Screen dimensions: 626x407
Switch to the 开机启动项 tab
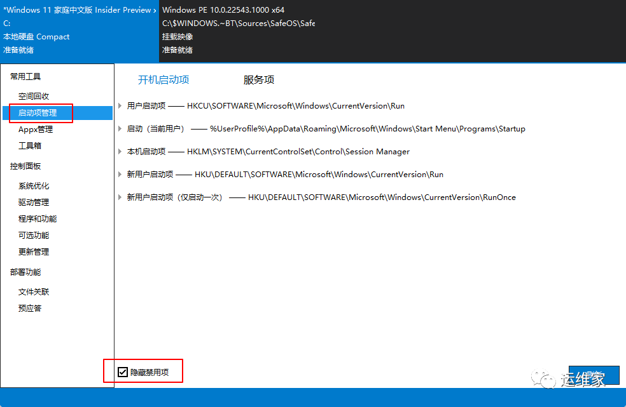[163, 80]
